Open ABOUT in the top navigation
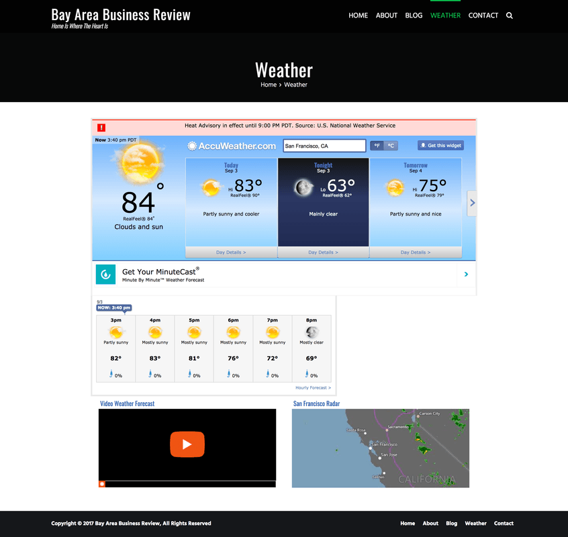Image resolution: width=568 pixels, height=537 pixels. (x=387, y=15)
